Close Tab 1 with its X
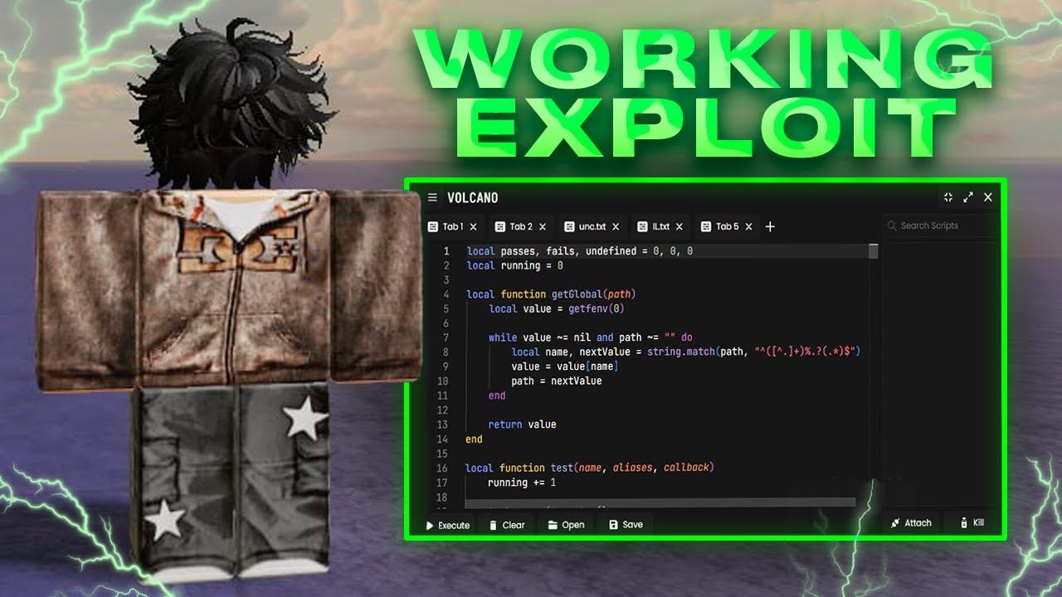This screenshot has width=1062, height=597. [474, 226]
